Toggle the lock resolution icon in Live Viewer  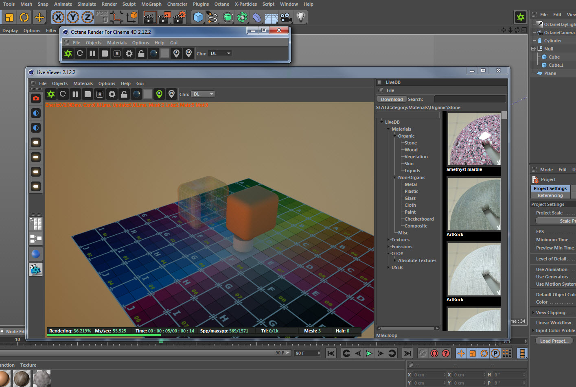[x=124, y=94]
